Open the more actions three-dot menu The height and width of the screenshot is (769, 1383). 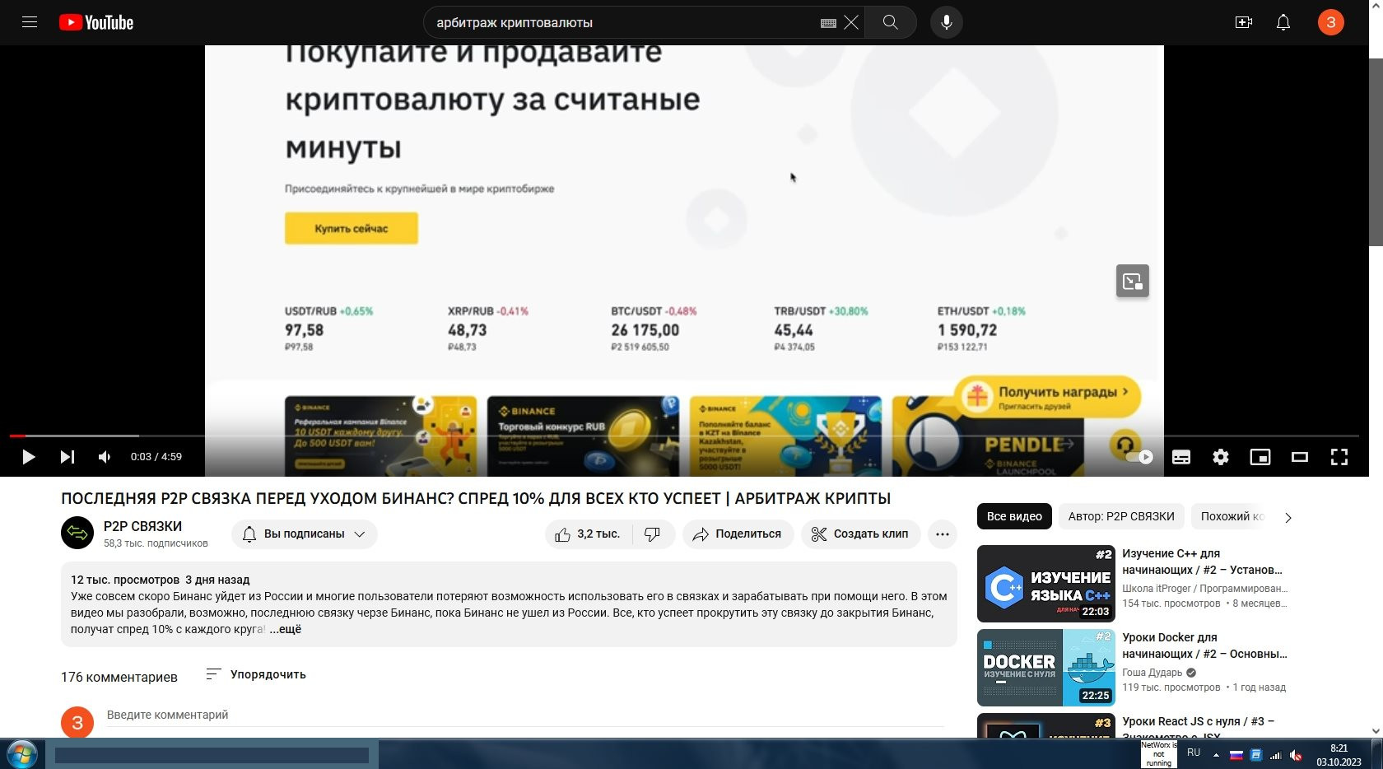943,534
